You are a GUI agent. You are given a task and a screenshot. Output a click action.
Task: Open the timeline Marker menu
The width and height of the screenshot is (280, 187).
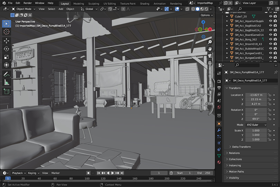point(56,173)
